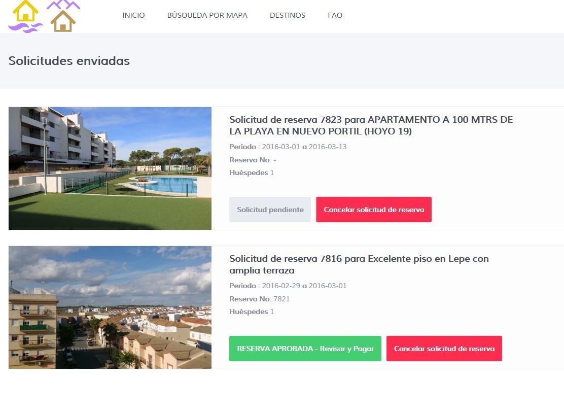Select period dates 2016-03-01 a 2016-03-13

(304, 147)
